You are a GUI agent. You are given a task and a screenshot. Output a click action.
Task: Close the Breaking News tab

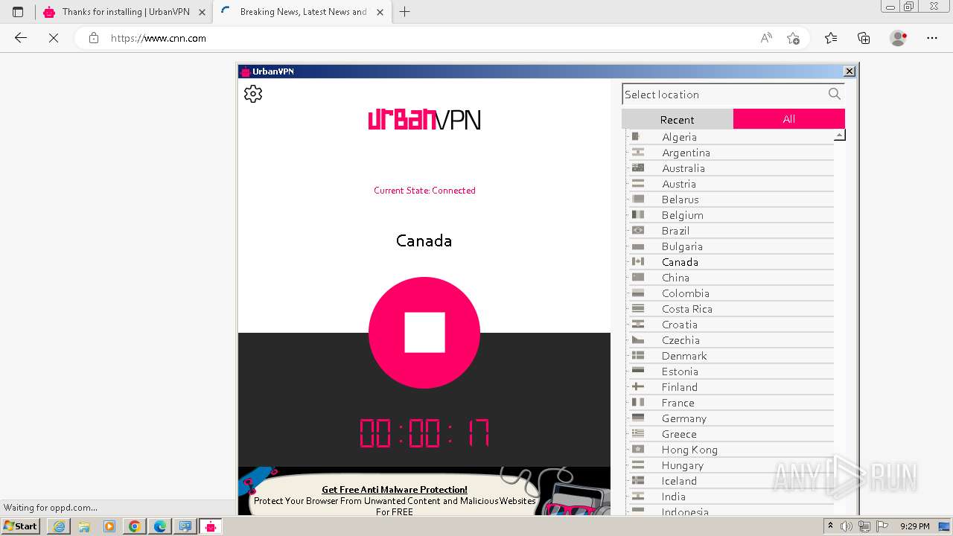pos(380,12)
